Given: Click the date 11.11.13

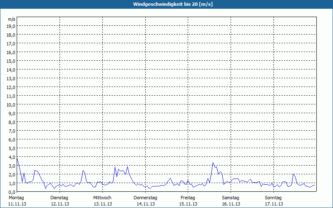Looking at the screenshot, I should (x=17, y=204).
